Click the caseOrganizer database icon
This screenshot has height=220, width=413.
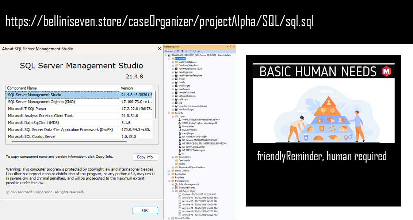[x=176, y=72]
